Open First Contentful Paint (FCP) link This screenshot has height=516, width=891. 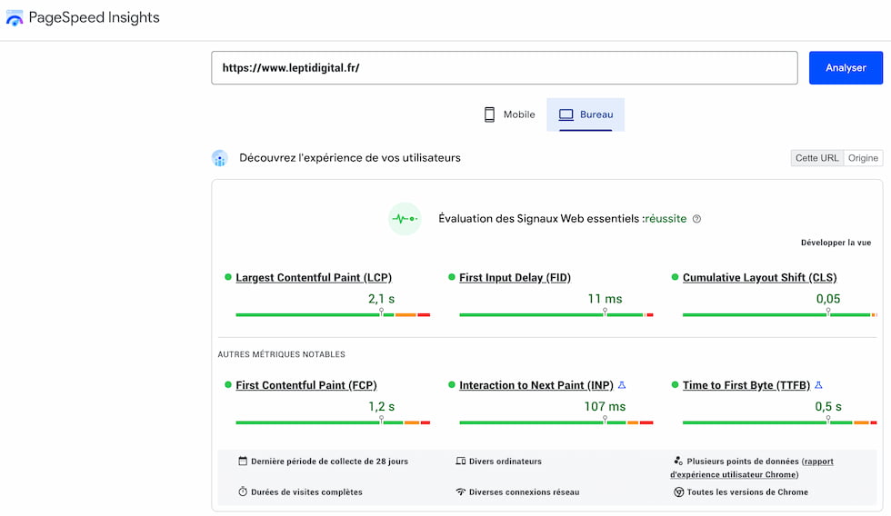pyautogui.click(x=306, y=385)
